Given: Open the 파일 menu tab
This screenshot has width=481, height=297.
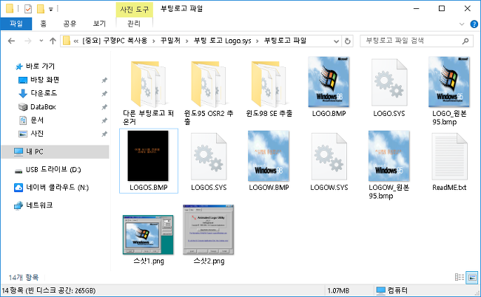Looking at the screenshot, I should (16, 24).
